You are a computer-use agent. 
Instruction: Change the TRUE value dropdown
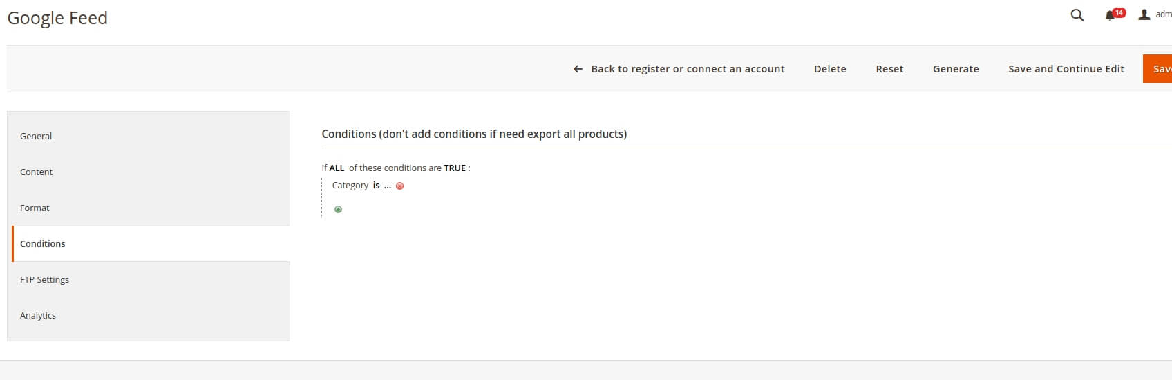(x=454, y=168)
